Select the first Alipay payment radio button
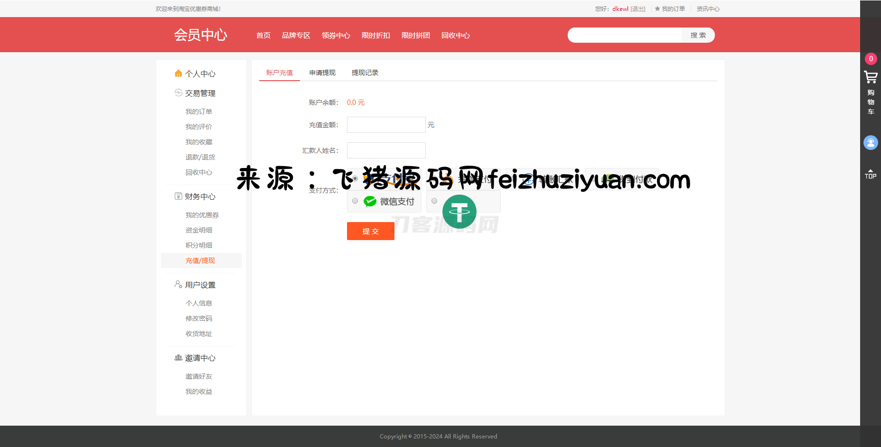Image resolution: width=881 pixels, height=447 pixels. point(355,179)
